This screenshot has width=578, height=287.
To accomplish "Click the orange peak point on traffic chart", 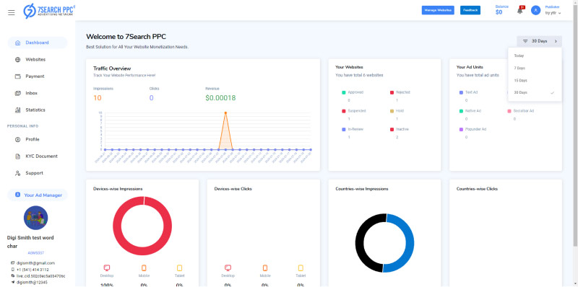I will (225, 113).
